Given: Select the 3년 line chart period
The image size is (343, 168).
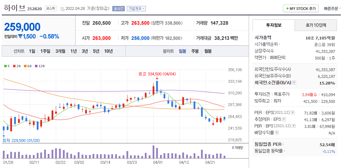Looking at the screenshot, I should coord(85,51).
